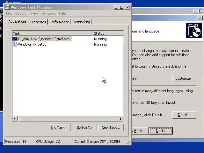Click the Running status of Windows XP Setup
204x153 pixels.
tap(100, 44)
